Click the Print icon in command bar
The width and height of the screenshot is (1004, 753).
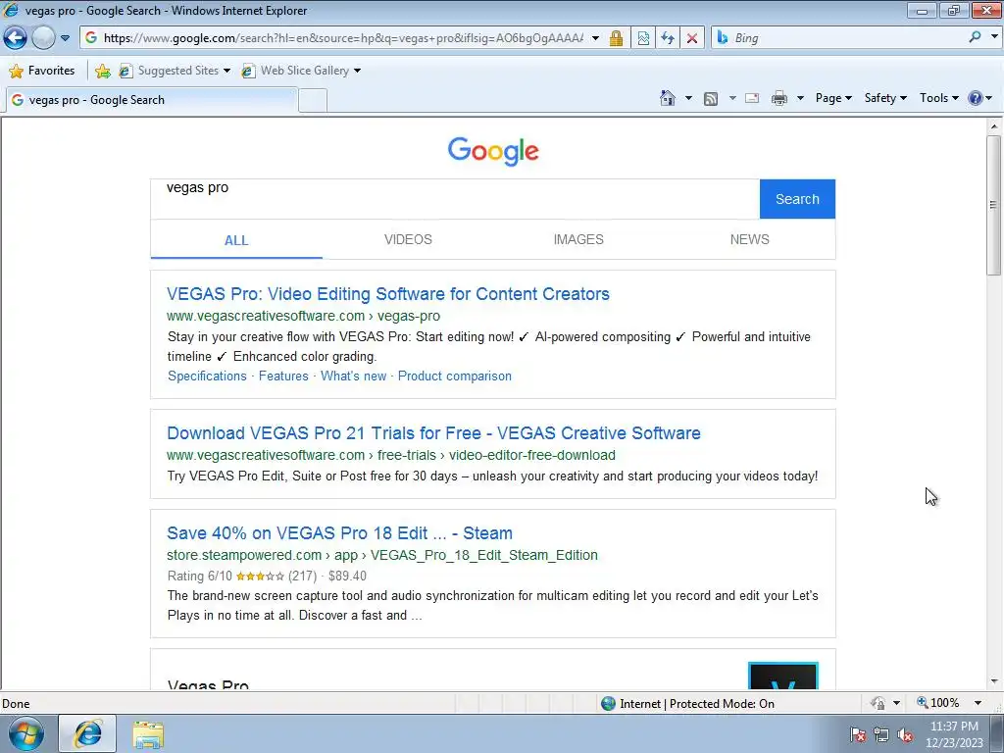coord(778,98)
